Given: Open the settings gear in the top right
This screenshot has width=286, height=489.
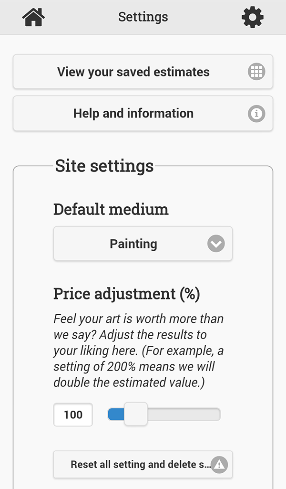Looking at the screenshot, I should 252,16.
